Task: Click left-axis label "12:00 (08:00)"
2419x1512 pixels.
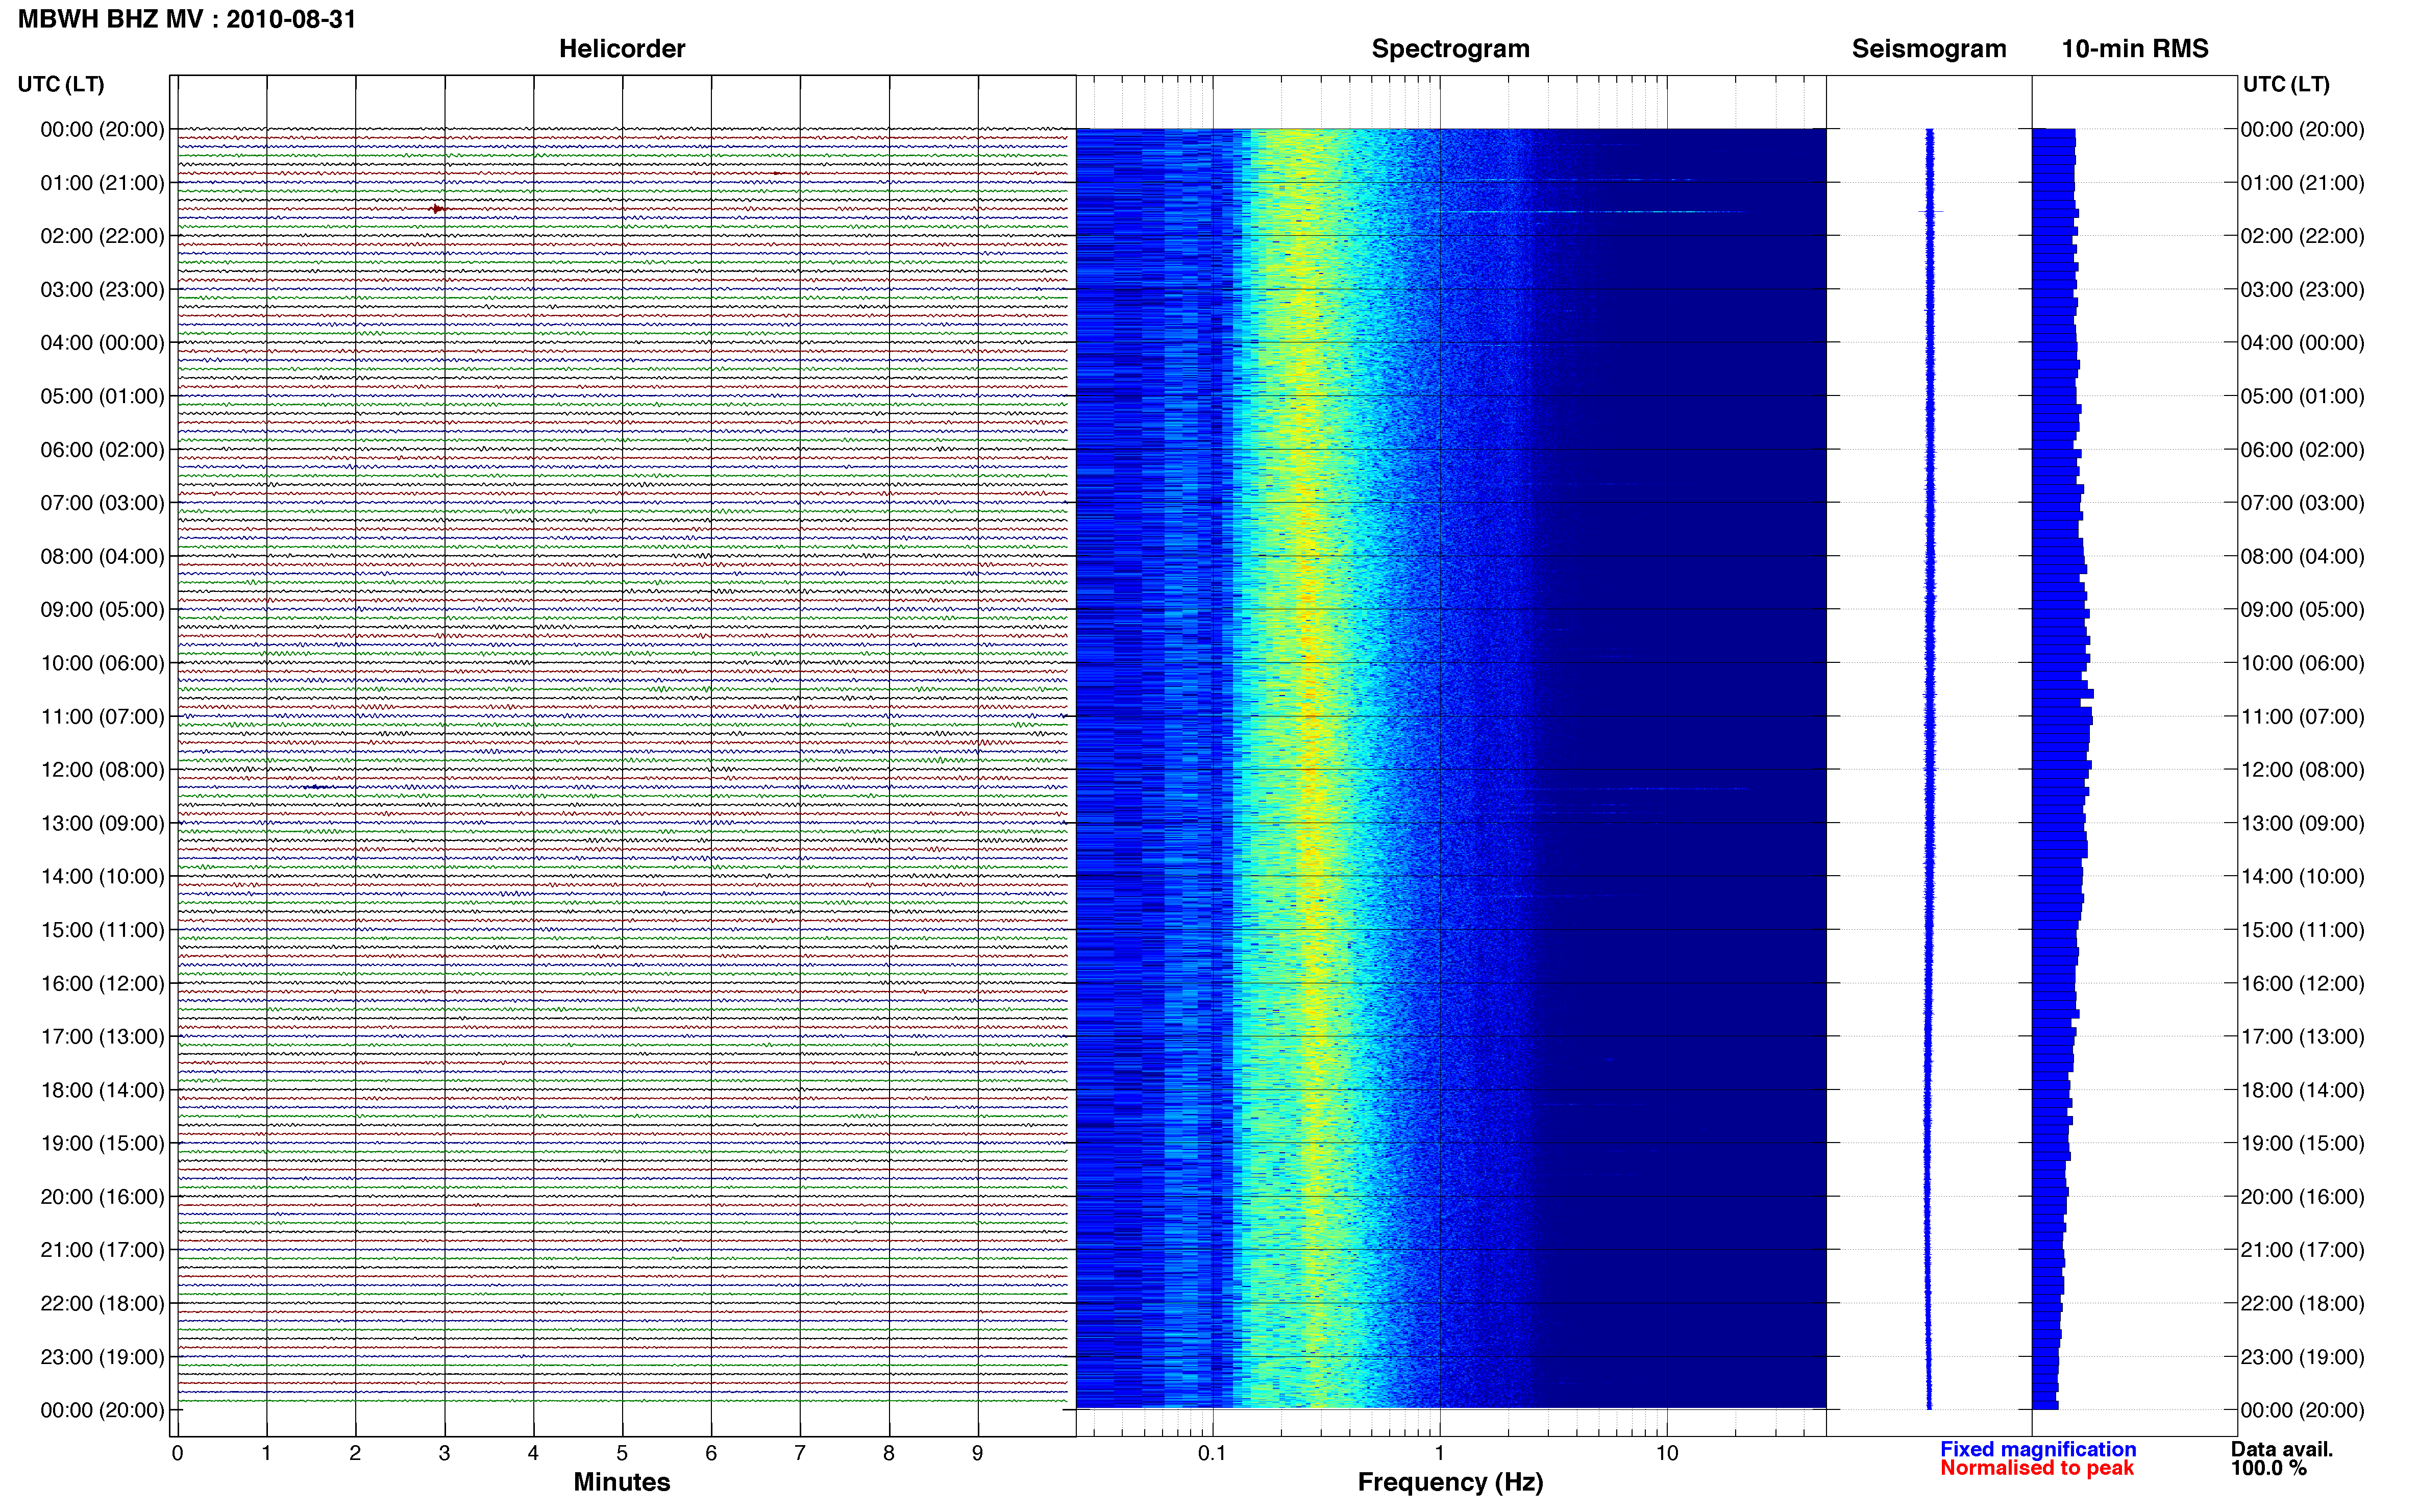Action: pos(102,770)
